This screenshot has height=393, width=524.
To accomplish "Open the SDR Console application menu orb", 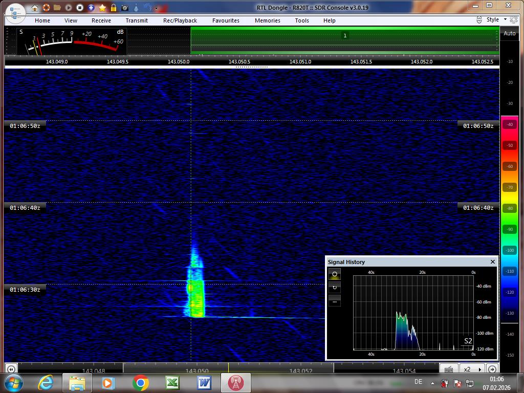I will [15, 13].
